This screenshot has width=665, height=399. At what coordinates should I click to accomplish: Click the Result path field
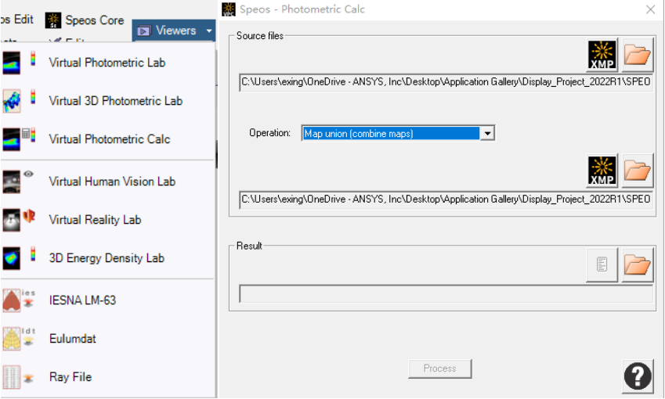[446, 293]
